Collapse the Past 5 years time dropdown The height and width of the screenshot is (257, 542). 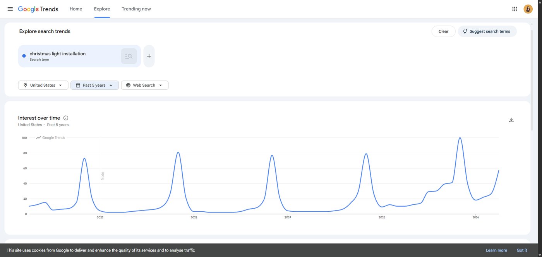pos(94,85)
